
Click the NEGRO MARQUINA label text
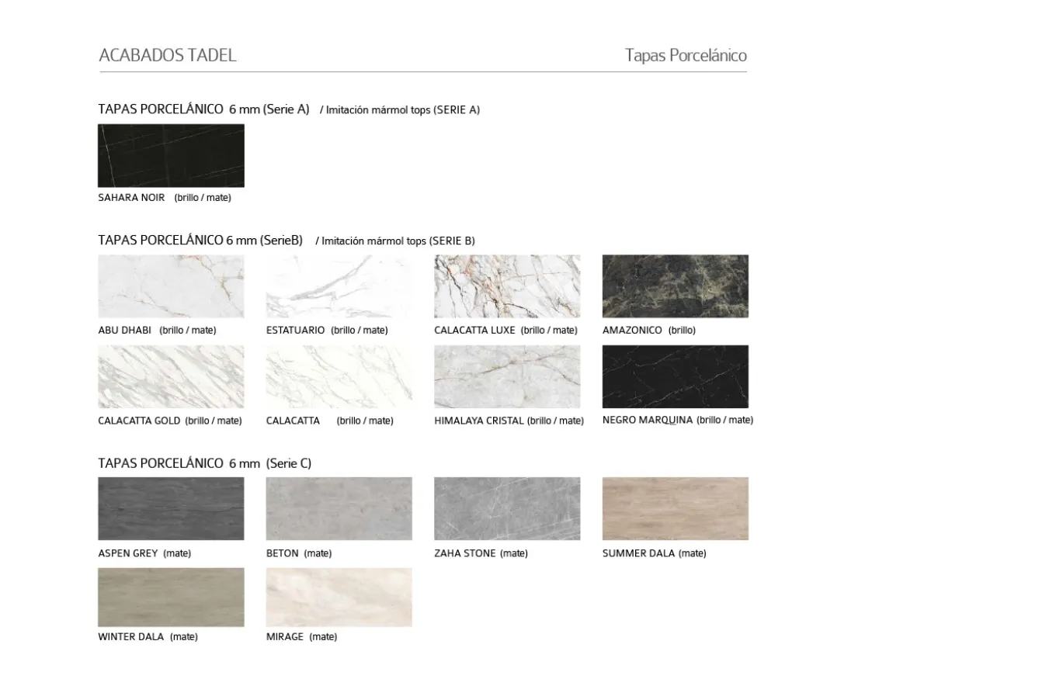pyautogui.click(x=647, y=420)
